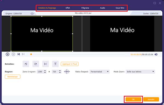This screenshot has width=164, height=105.
Task: Increase crop width value
Action: tap(45, 71)
